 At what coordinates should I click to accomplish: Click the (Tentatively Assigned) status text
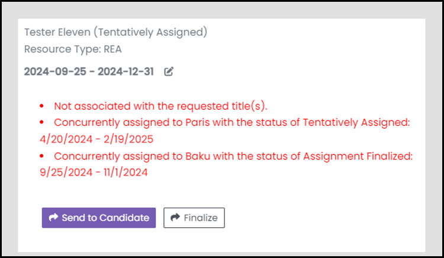(150, 33)
